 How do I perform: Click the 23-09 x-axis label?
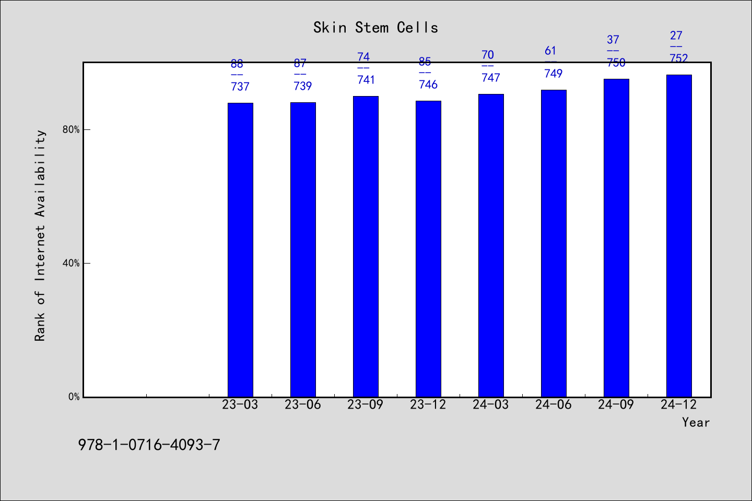point(366,404)
